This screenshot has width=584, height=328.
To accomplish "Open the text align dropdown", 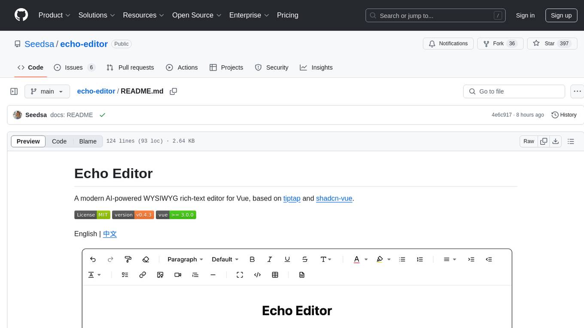I will (450, 259).
